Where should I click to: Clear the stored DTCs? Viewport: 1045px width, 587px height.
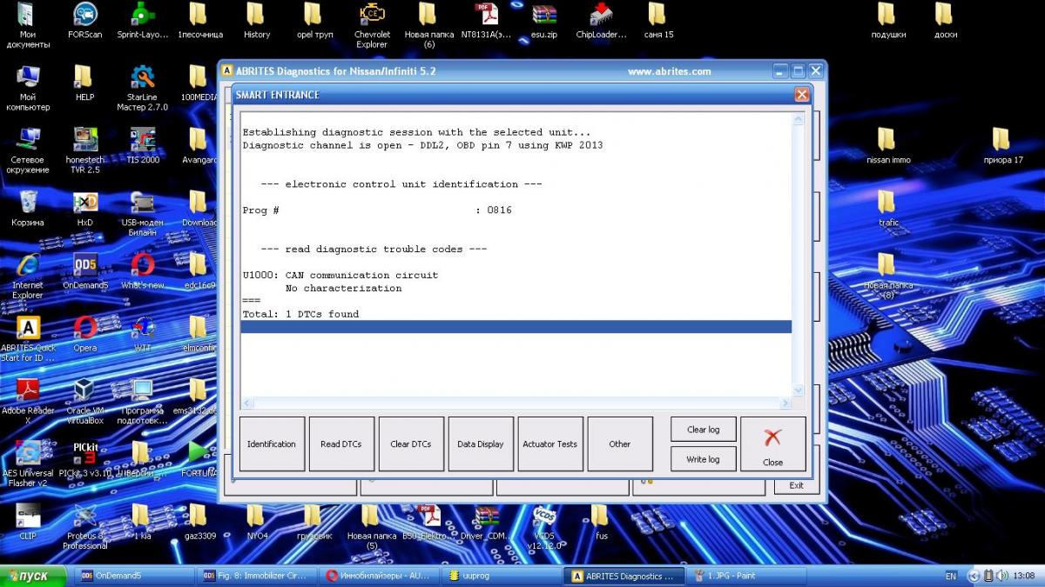[411, 444]
